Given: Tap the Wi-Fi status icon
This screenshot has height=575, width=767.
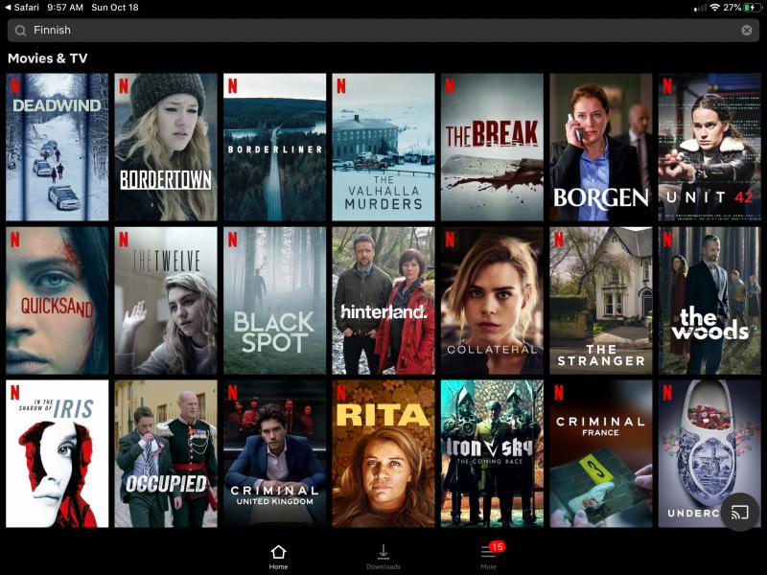Looking at the screenshot, I should tap(715, 8).
